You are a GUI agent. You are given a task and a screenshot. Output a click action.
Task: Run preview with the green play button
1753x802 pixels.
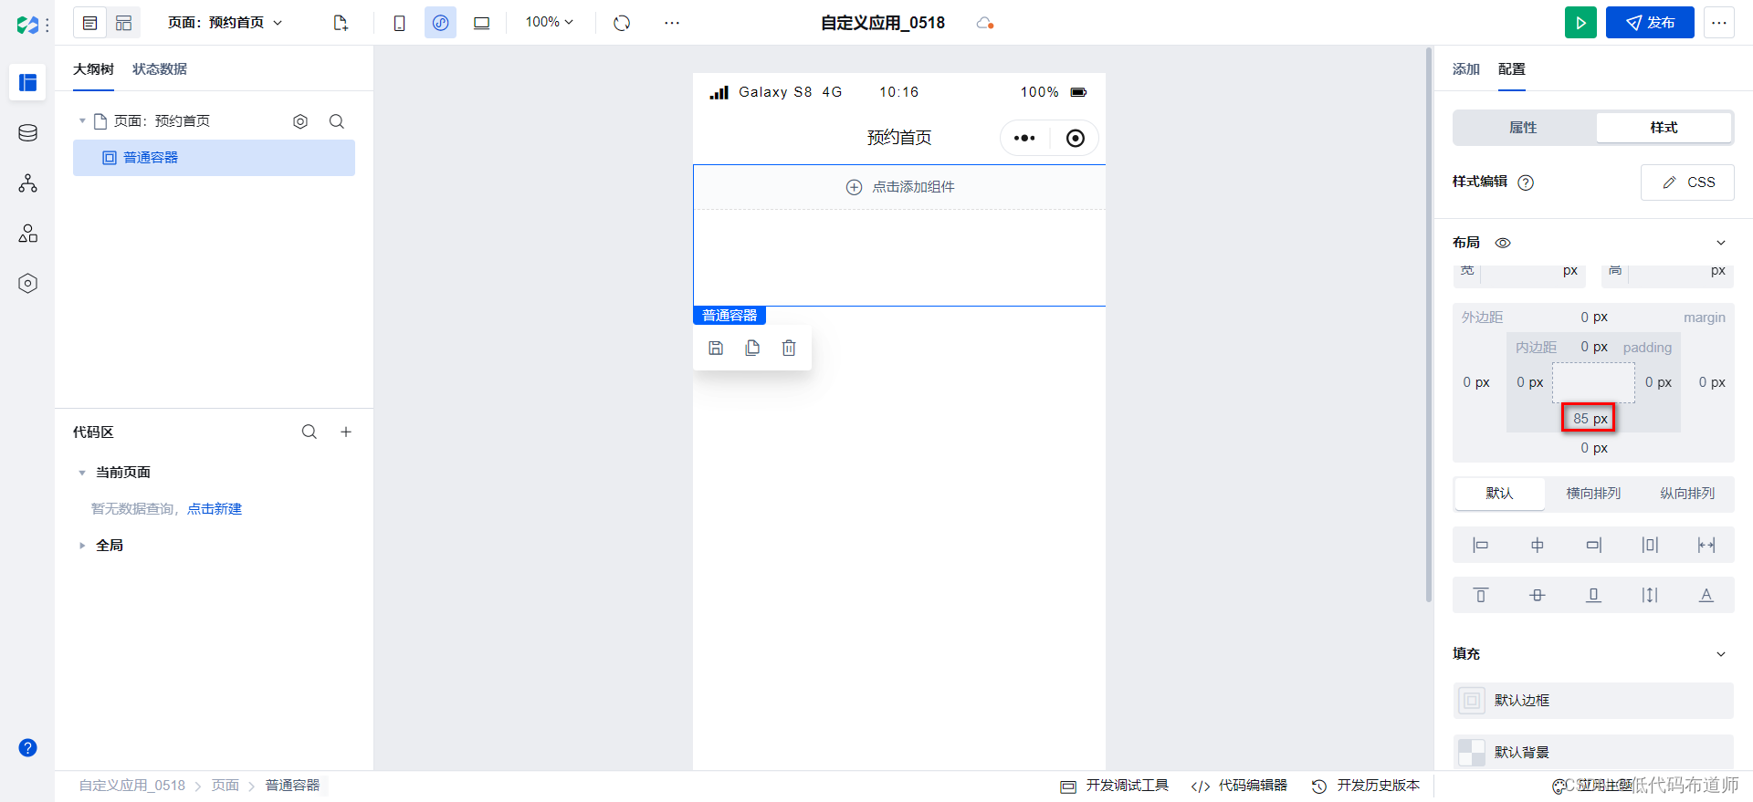click(1580, 23)
